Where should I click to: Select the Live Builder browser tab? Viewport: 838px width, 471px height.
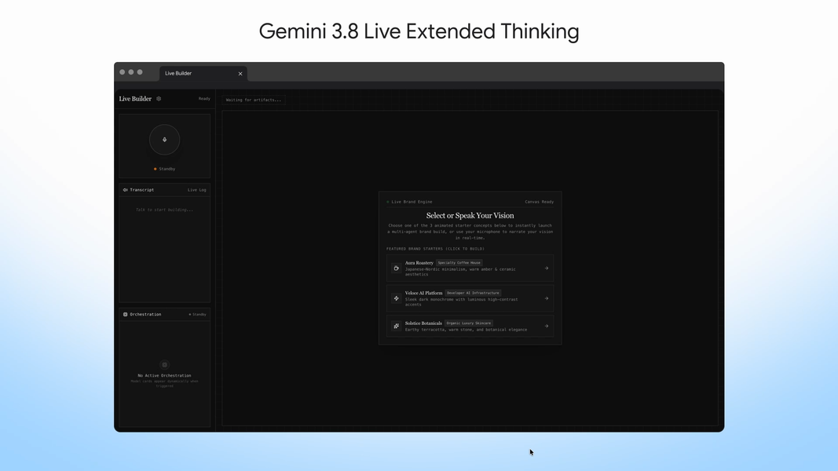point(203,74)
